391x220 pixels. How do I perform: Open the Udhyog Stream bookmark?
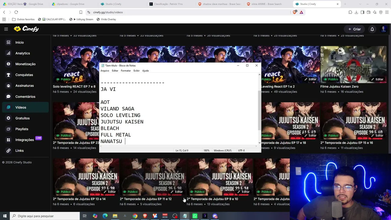click(x=81, y=19)
